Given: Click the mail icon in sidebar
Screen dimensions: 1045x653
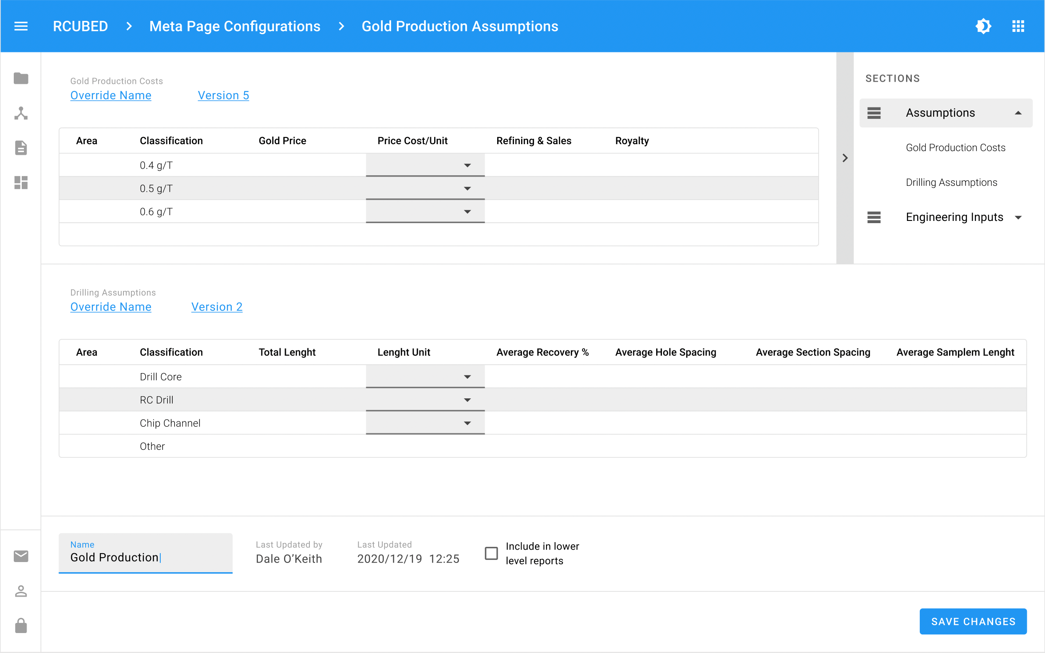Looking at the screenshot, I should pyautogui.click(x=21, y=556).
